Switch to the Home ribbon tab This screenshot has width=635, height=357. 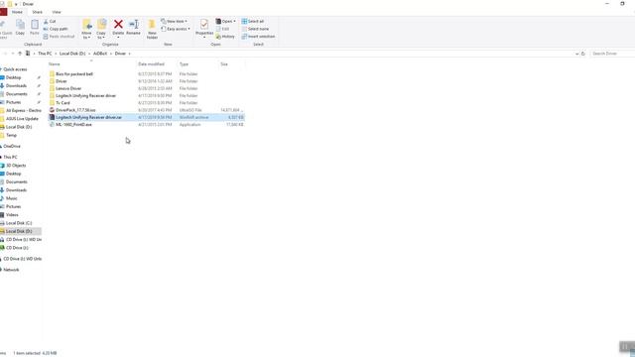pos(17,12)
